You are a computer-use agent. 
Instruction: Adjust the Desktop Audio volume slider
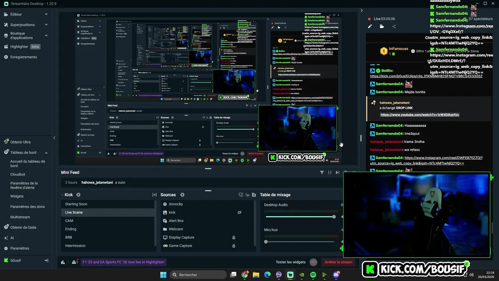(300, 217)
